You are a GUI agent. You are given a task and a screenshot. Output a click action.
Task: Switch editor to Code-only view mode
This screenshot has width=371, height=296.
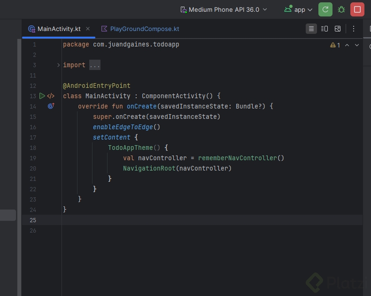click(x=311, y=29)
